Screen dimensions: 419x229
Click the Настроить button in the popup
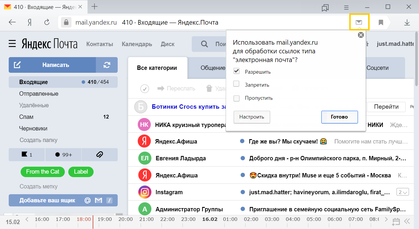[252, 117]
